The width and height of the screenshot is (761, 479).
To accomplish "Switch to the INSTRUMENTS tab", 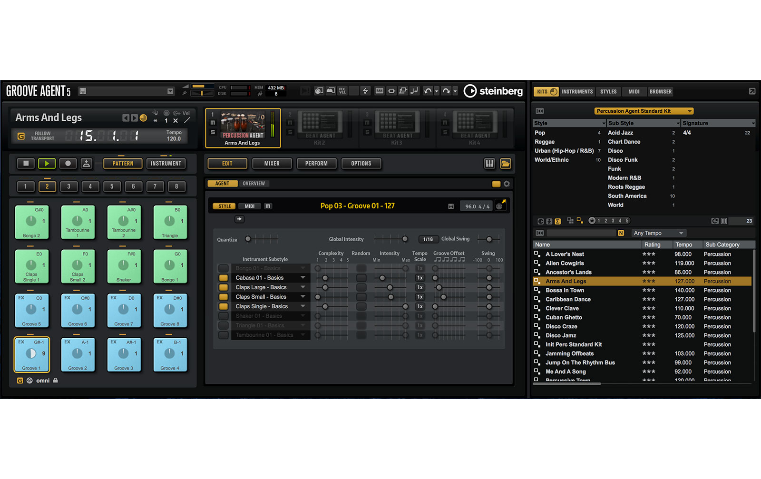I will tap(577, 91).
